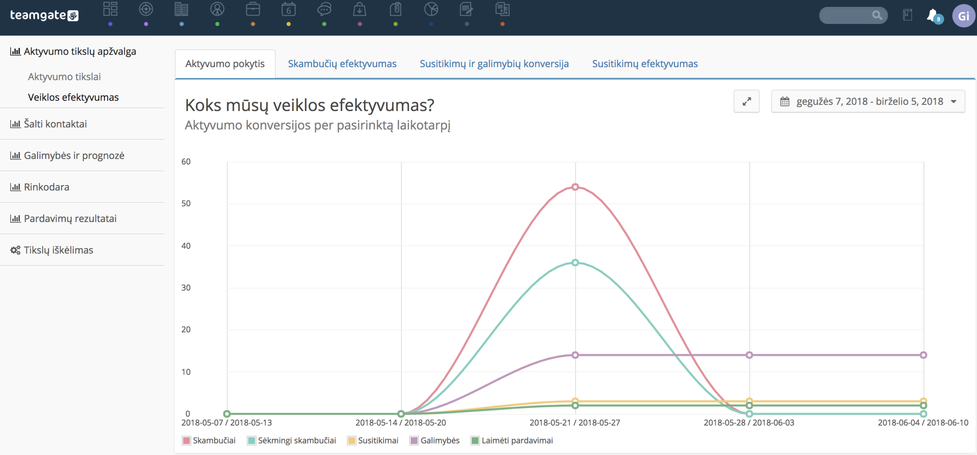Screen dimensions: 977x455
Task: Open the paperclip files icon
Action: (395, 9)
